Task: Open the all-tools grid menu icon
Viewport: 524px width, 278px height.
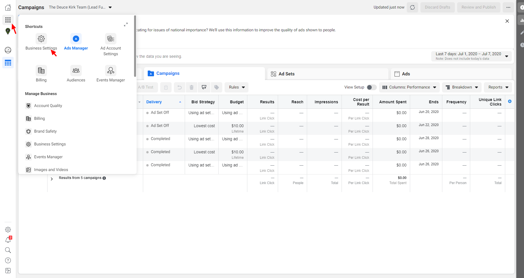Action: pos(8,20)
